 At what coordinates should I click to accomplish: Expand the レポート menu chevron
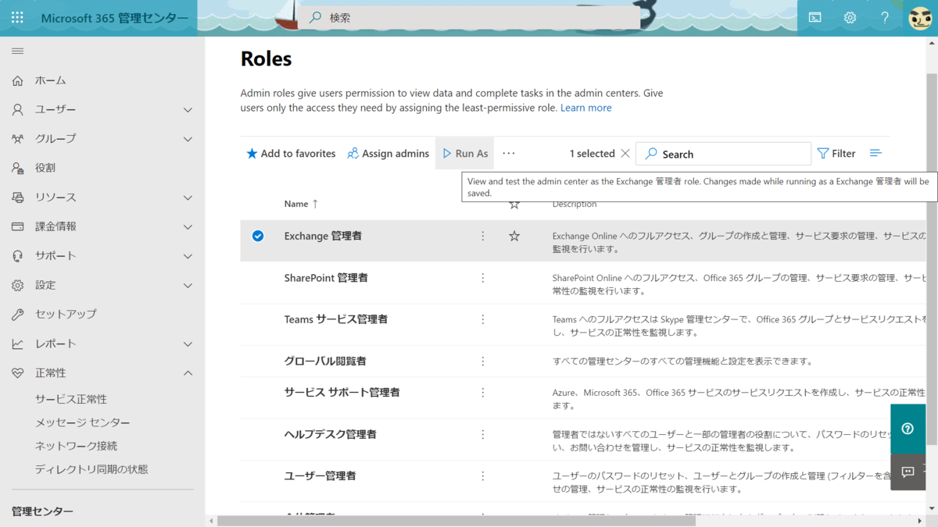(x=188, y=344)
